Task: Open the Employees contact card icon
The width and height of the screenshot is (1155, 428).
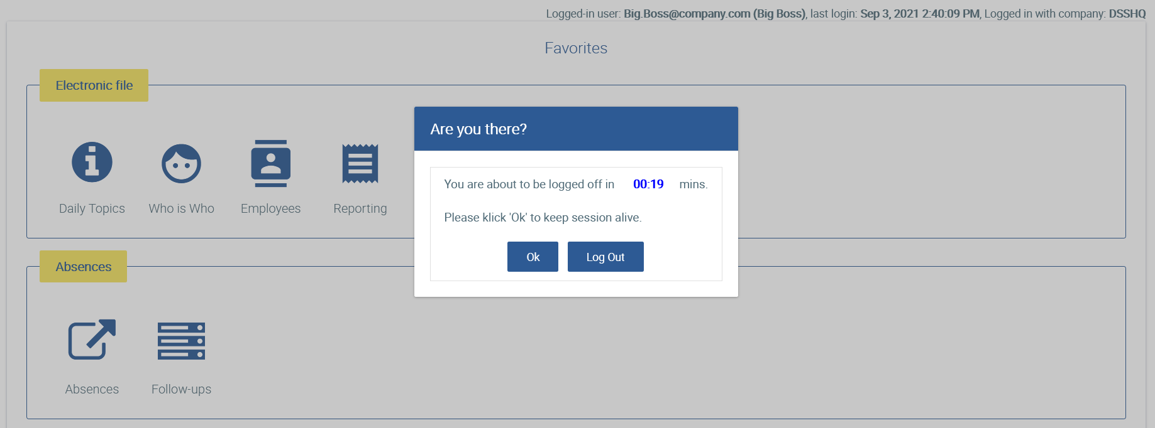Action: (270, 163)
